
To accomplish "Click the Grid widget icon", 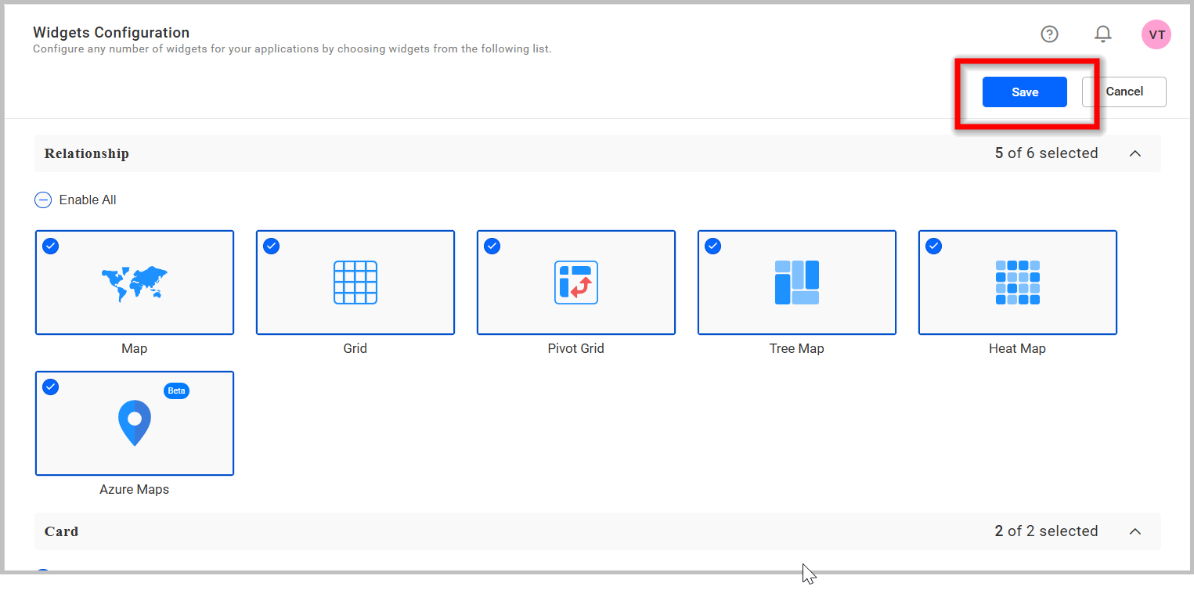I will (x=355, y=282).
